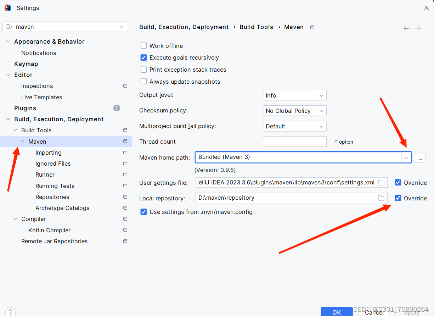Collapse the Maven tree node chevron
This screenshot has width=434, height=316.
point(22,141)
